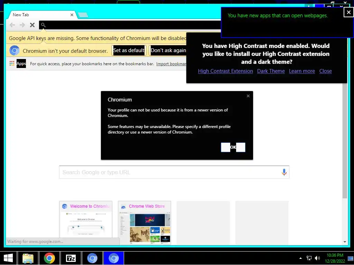Switch to the first Chromium taskbar window
This screenshot has width=354, height=265.
pyautogui.click(x=92, y=258)
